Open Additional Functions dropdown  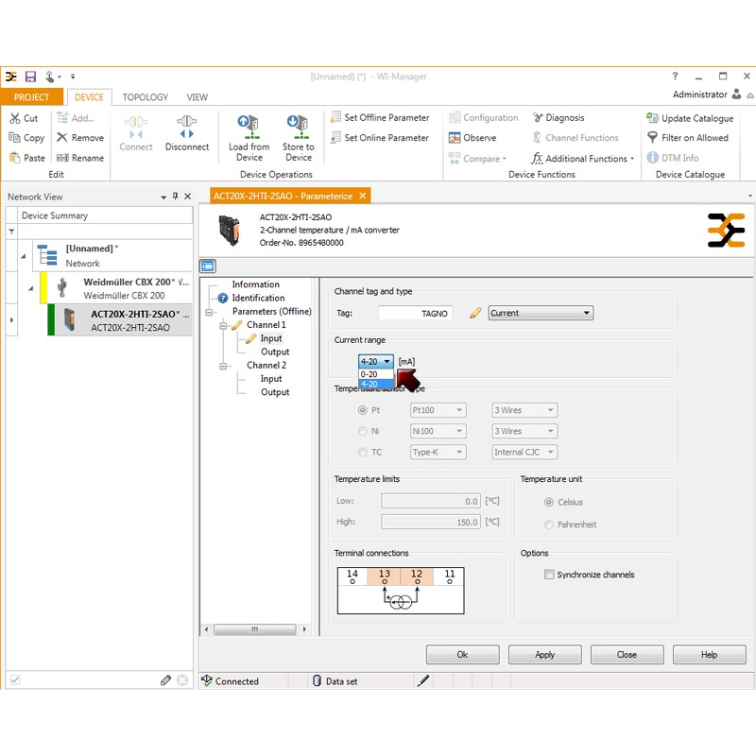583,159
